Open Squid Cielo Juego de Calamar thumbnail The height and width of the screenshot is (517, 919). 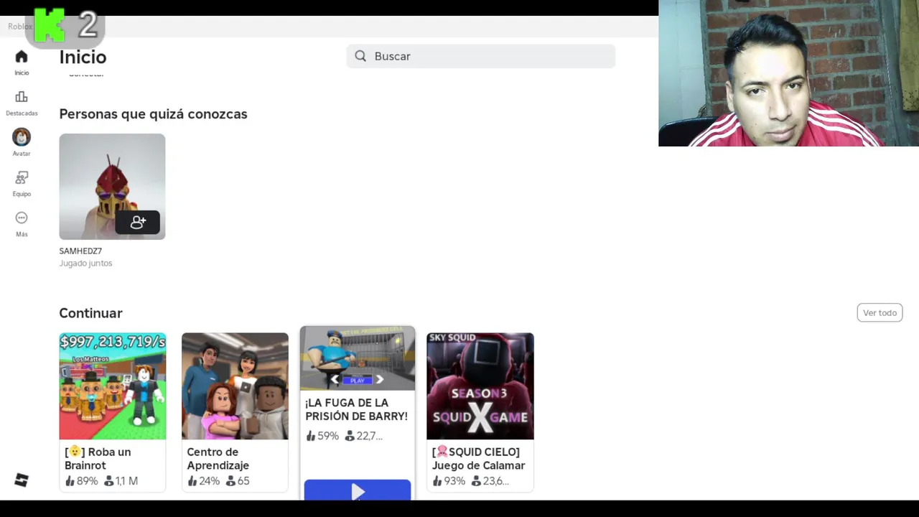click(480, 386)
